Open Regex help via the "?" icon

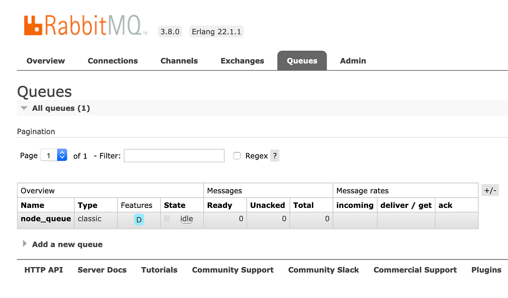click(x=275, y=156)
